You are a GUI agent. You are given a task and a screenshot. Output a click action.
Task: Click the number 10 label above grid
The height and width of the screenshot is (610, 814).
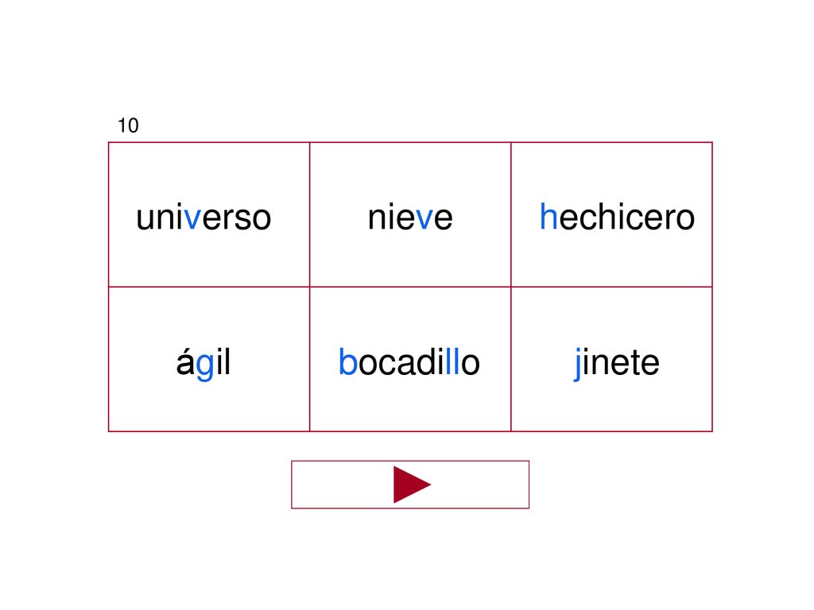pos(128,125)
